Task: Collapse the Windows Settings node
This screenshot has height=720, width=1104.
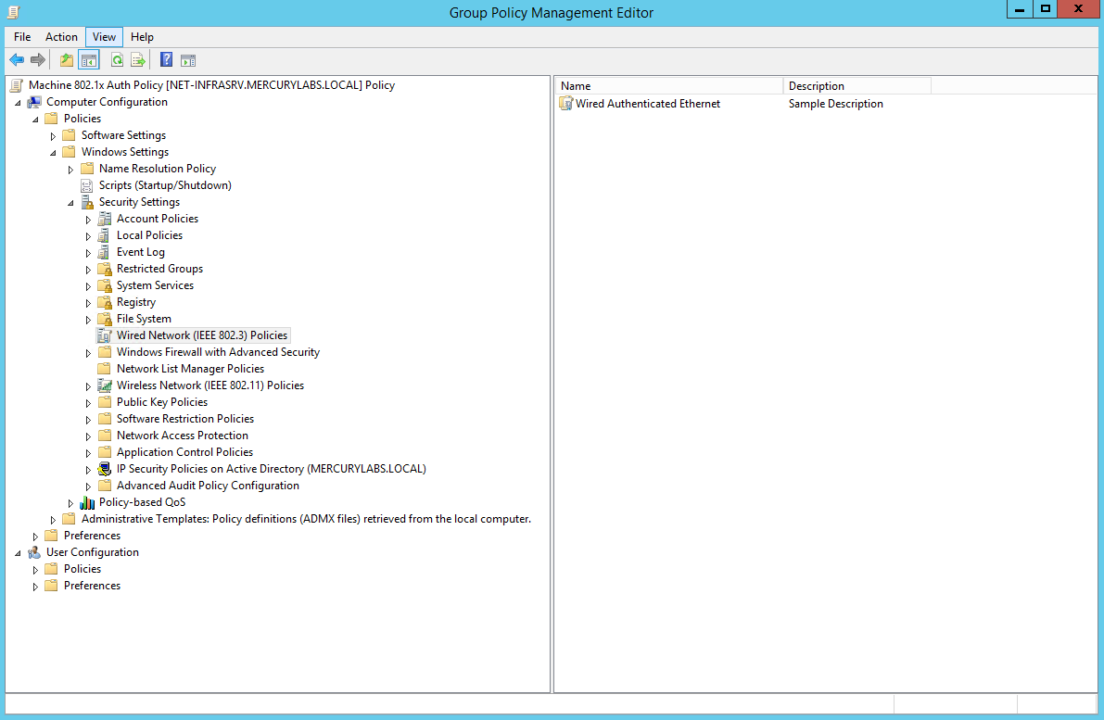Action: [x=53, y=153]
